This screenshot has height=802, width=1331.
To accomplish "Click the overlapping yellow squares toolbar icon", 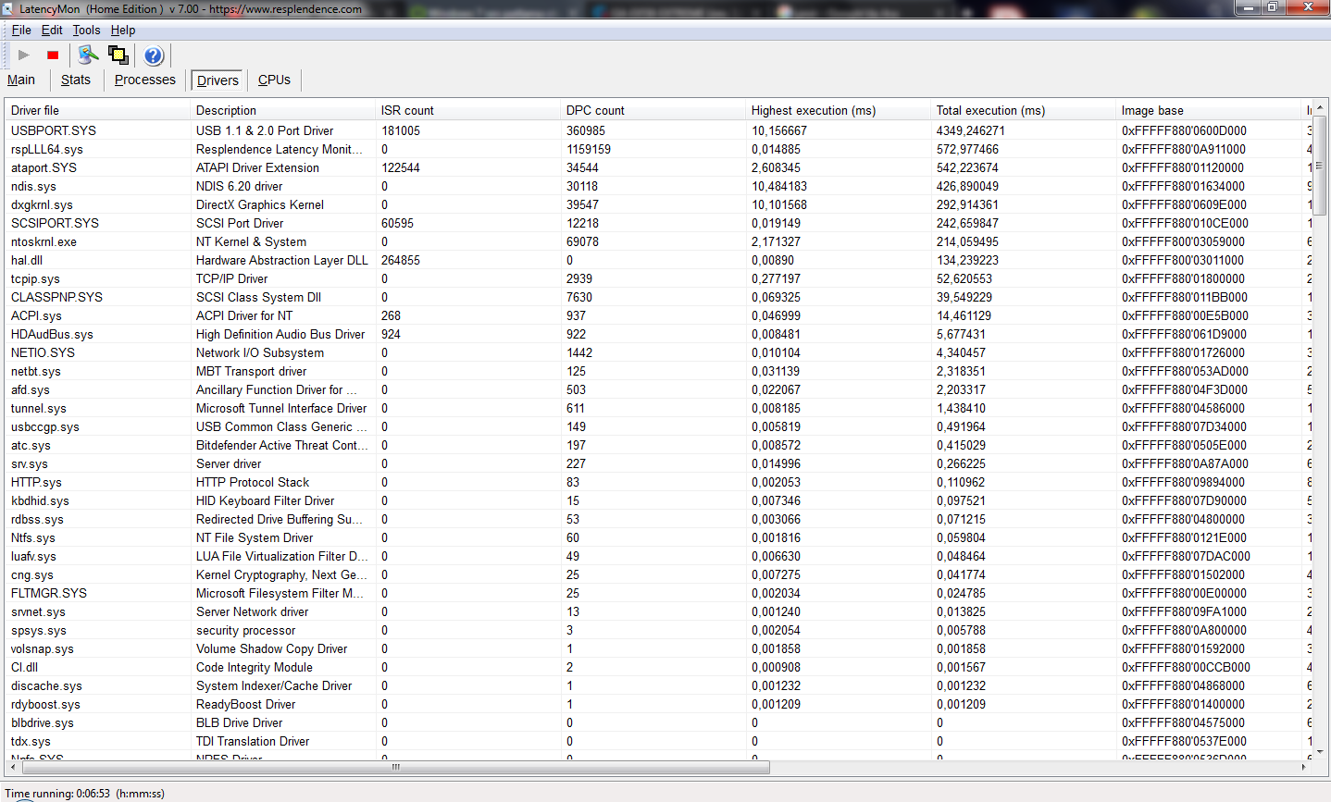I will [118, 56].
